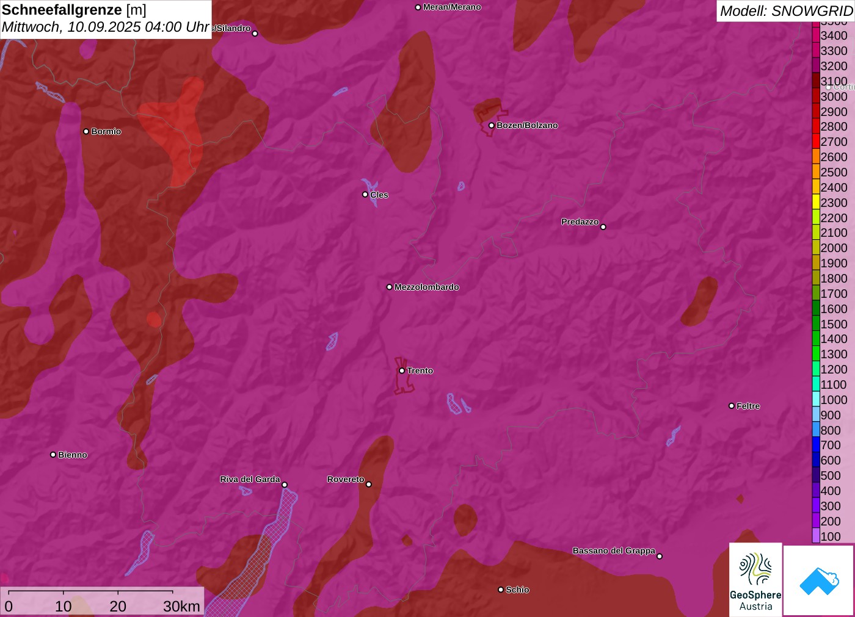This screenshot has height=617, width=855.
Task: Click the Predazzo marker dot
Action: point(603,227)
